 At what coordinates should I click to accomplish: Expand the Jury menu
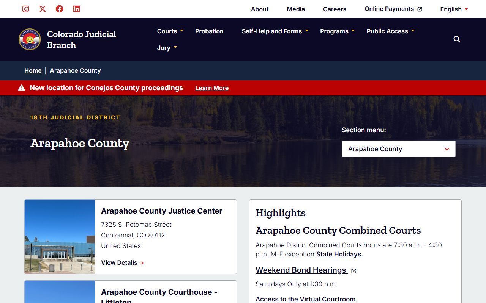[167, 48]
